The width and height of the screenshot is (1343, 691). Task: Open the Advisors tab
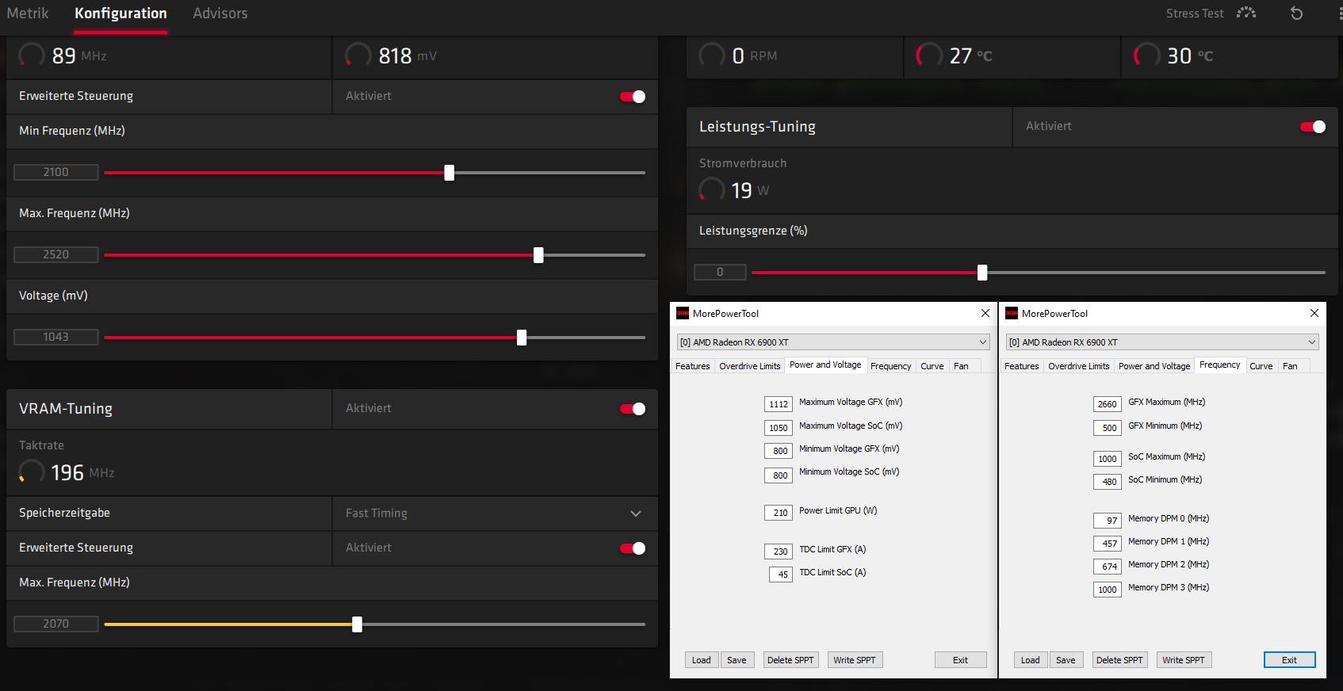click(220, 13)
